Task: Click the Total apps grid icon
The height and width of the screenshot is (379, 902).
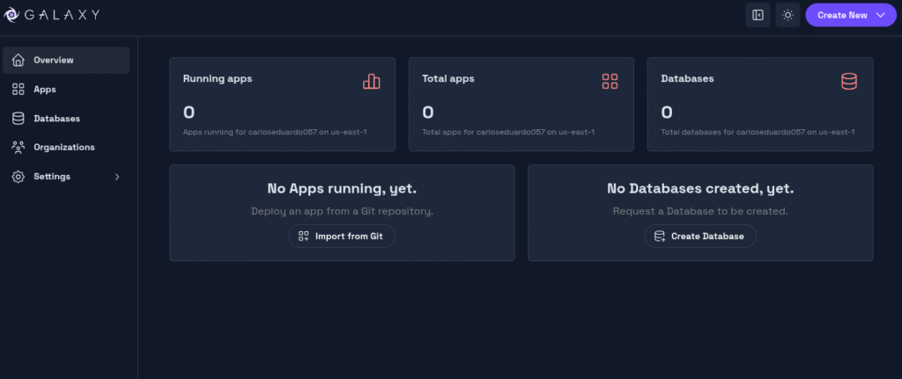Action: click(610, 81)
